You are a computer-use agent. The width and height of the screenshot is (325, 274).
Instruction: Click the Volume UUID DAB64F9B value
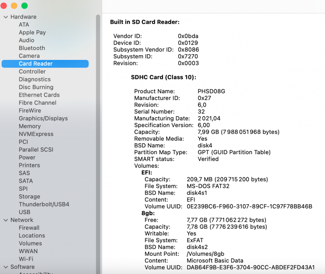coord(250,267)
